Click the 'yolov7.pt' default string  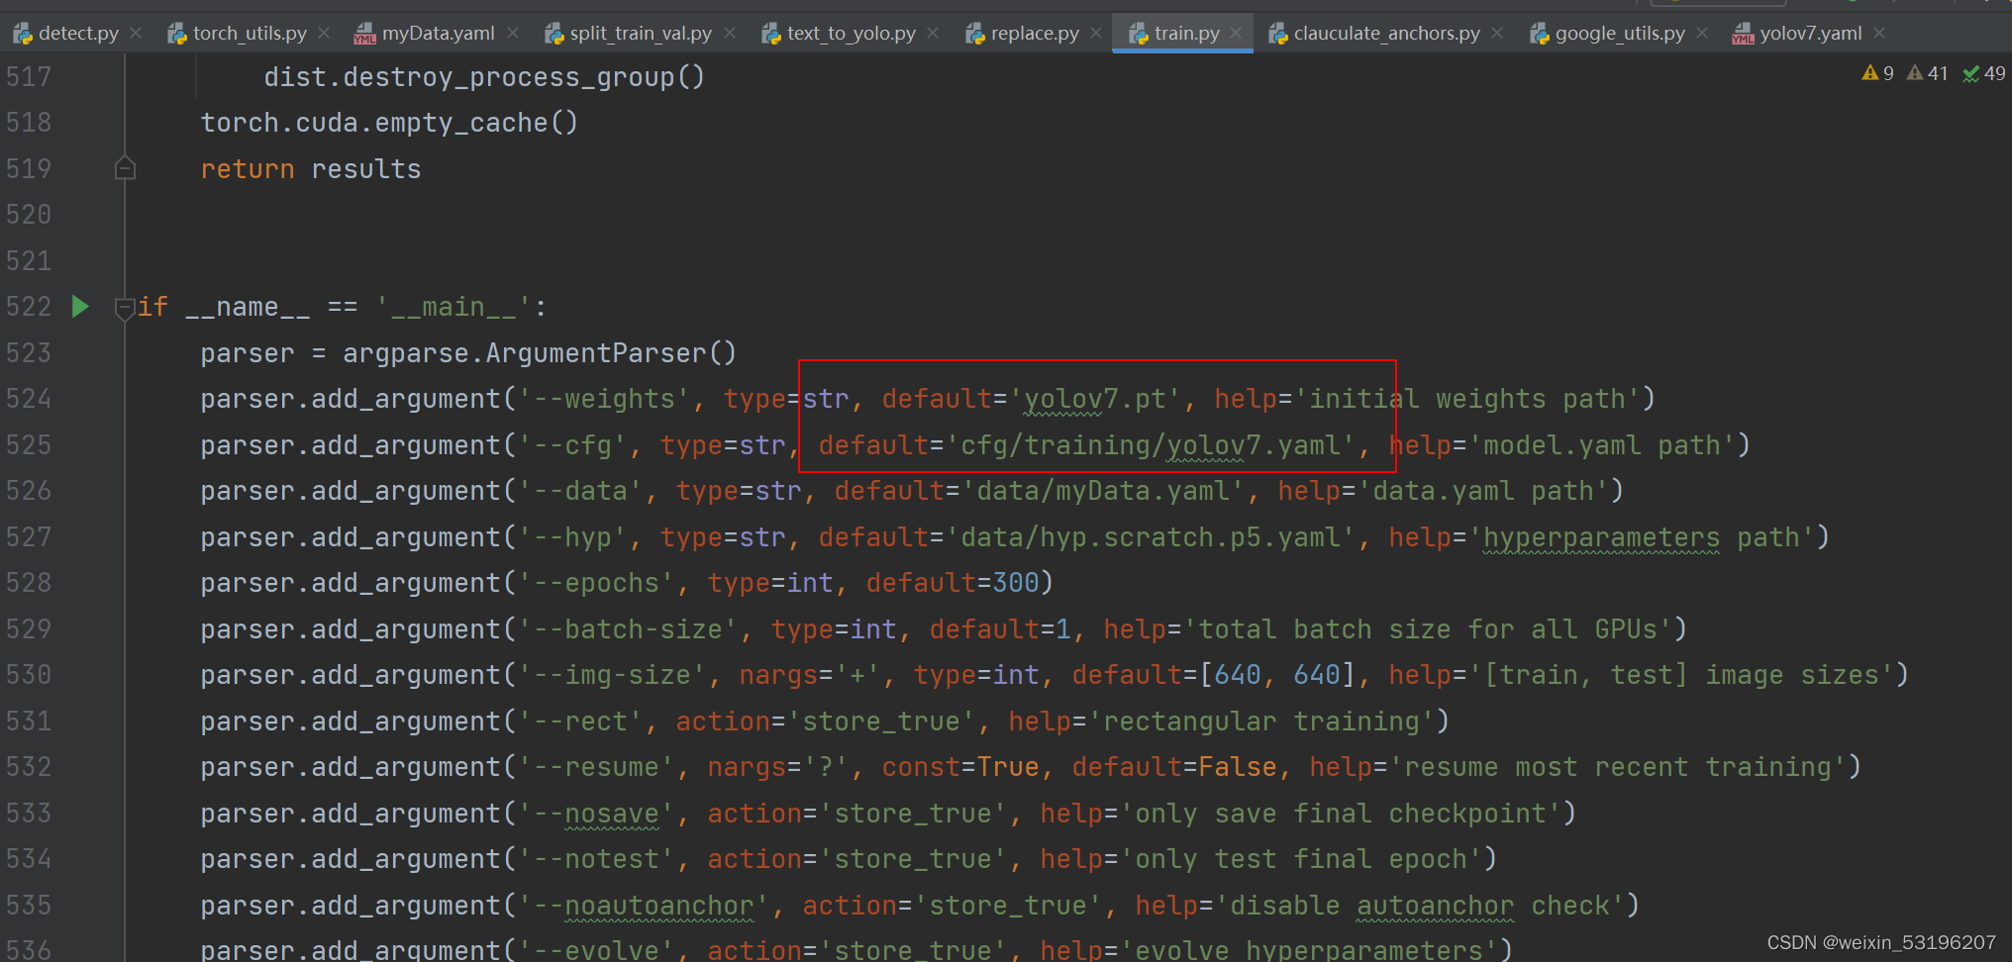[1095, 399]
